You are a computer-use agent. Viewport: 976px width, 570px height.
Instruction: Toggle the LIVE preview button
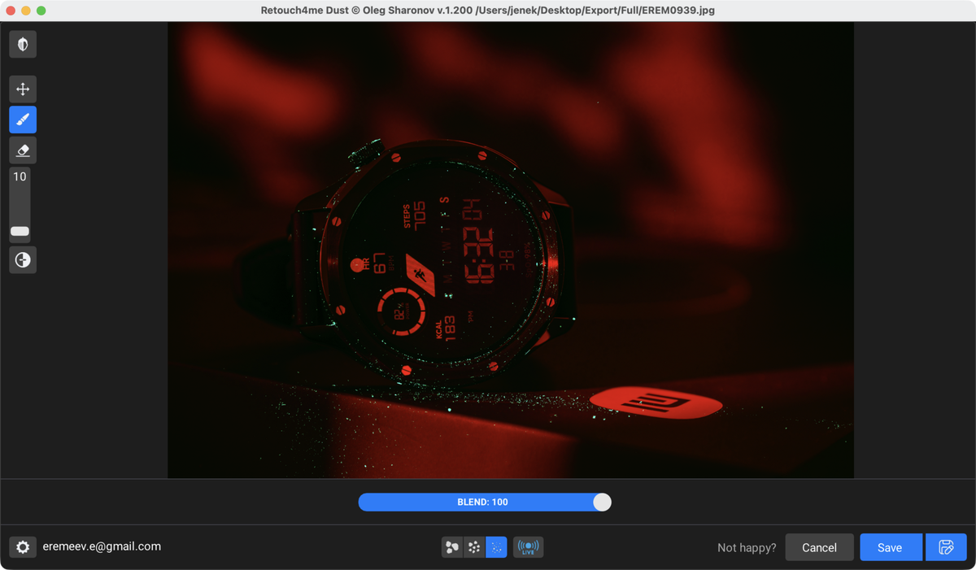(x=529, y=547)
